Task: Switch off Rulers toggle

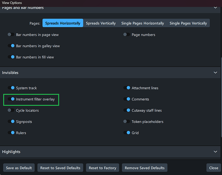Action: (x=11, y=133)
